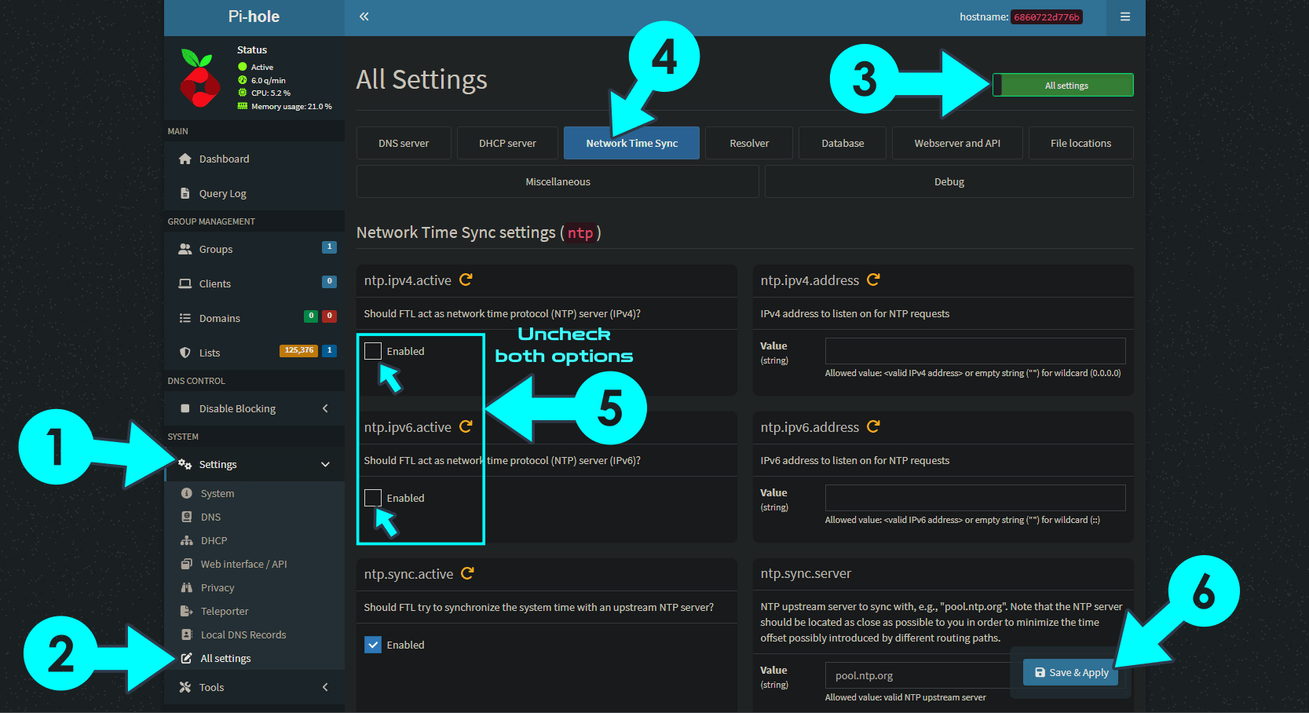Click the Clients laptop icon
1309x713 pixels.
click(x=185, y=283)
